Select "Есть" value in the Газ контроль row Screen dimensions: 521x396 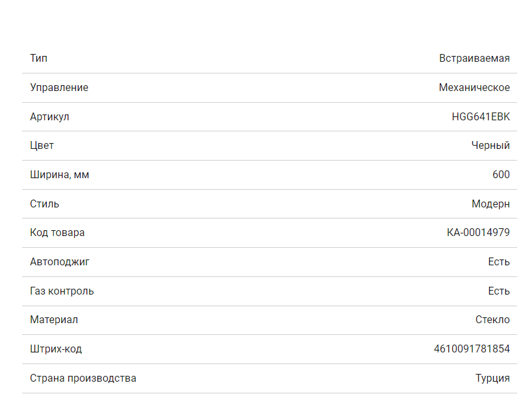(x=499, y=291)
